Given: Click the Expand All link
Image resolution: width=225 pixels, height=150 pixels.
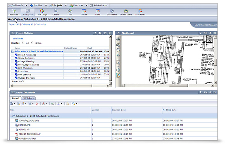Looking at the screenshot, I should (x=14, y=24).
